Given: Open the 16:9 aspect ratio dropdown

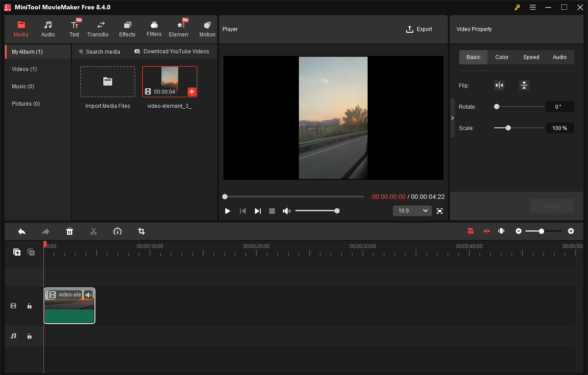Looking at the screenshot, I should 412,211.
